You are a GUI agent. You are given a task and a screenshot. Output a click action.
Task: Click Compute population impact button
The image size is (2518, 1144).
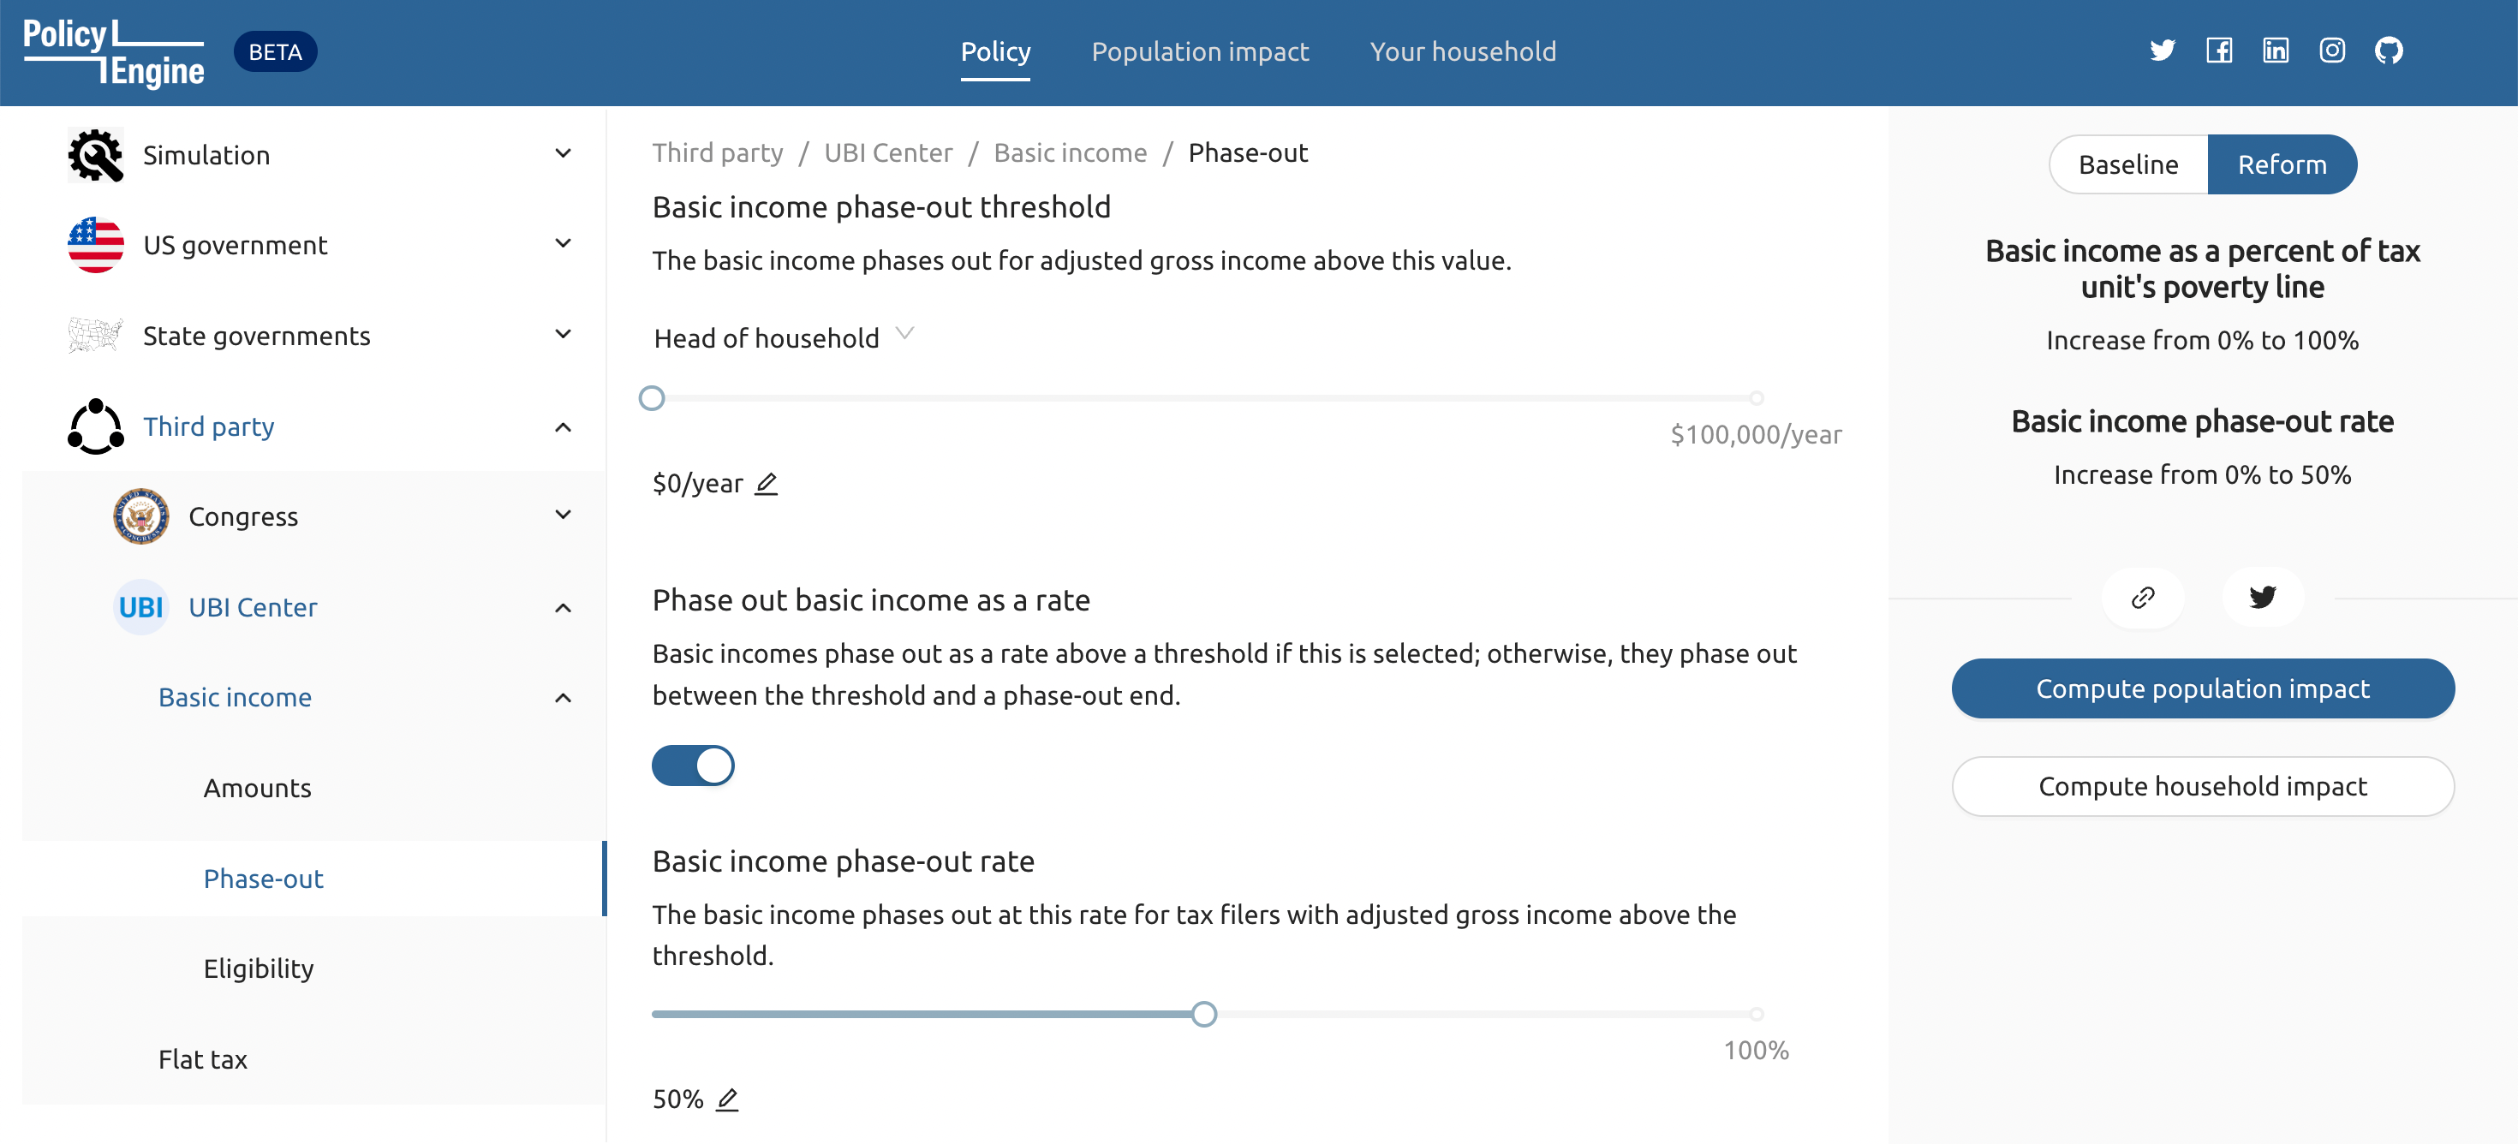pos(2202,688)
